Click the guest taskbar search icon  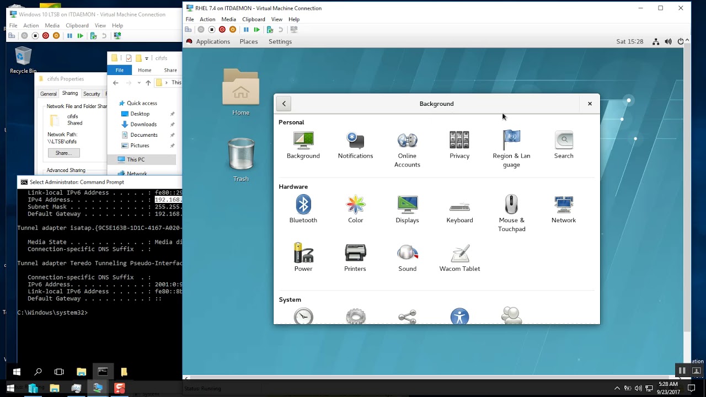click(38, 372)
